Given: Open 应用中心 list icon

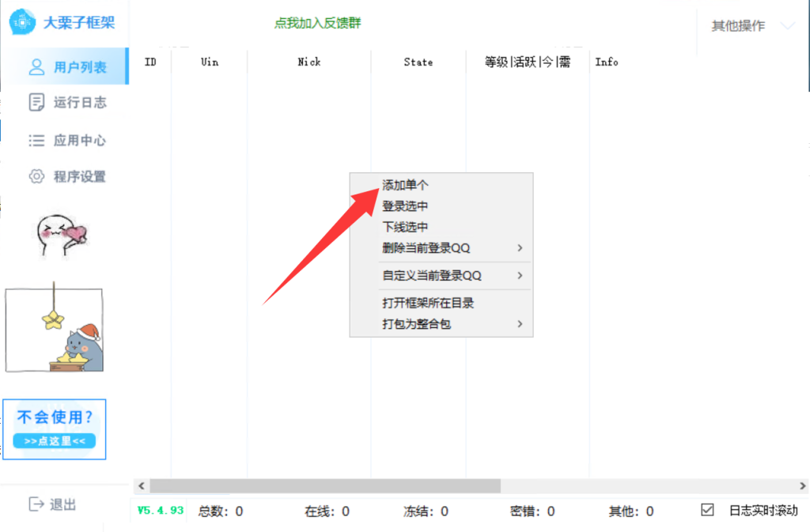Looking at the screenshot, I should 36,141.
